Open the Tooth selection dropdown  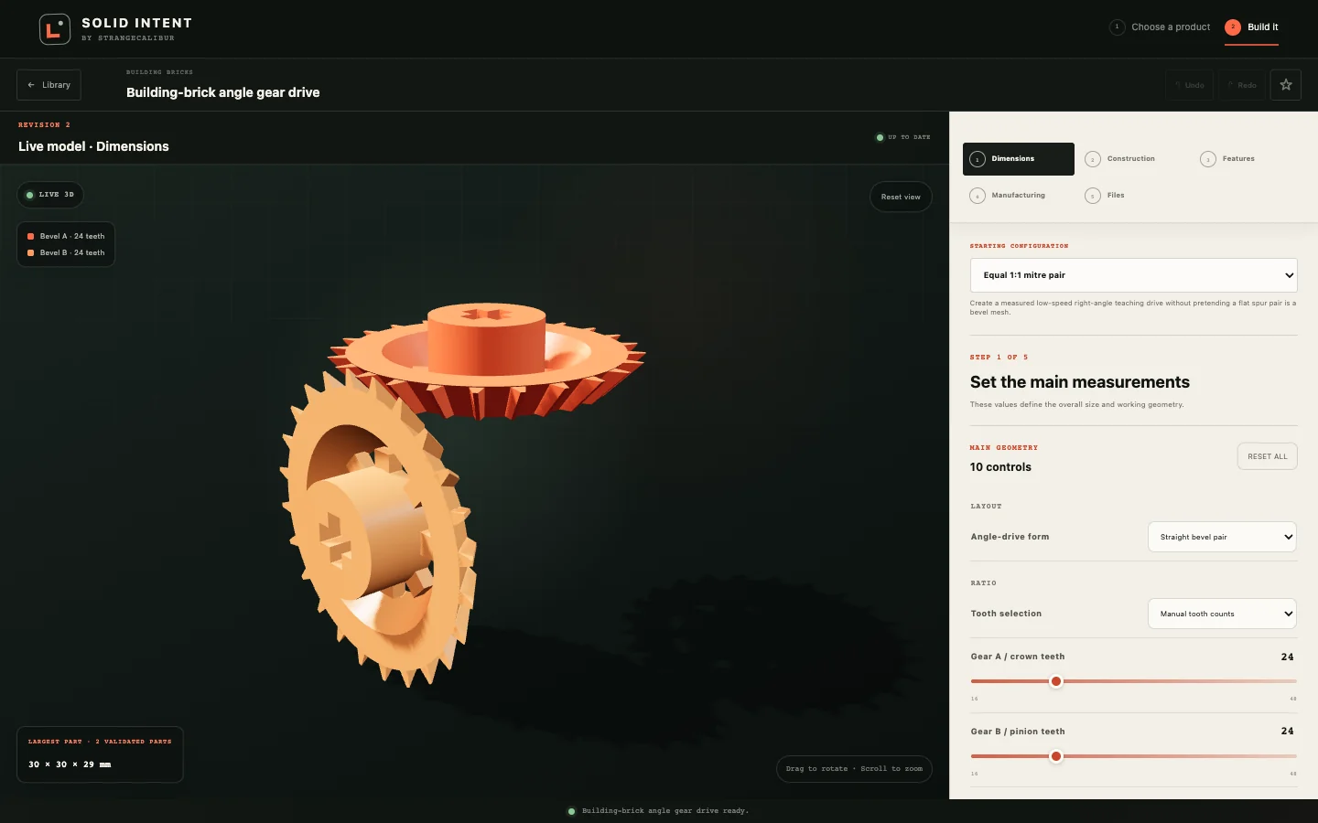pyautogui.click(x=1222, y=614)
